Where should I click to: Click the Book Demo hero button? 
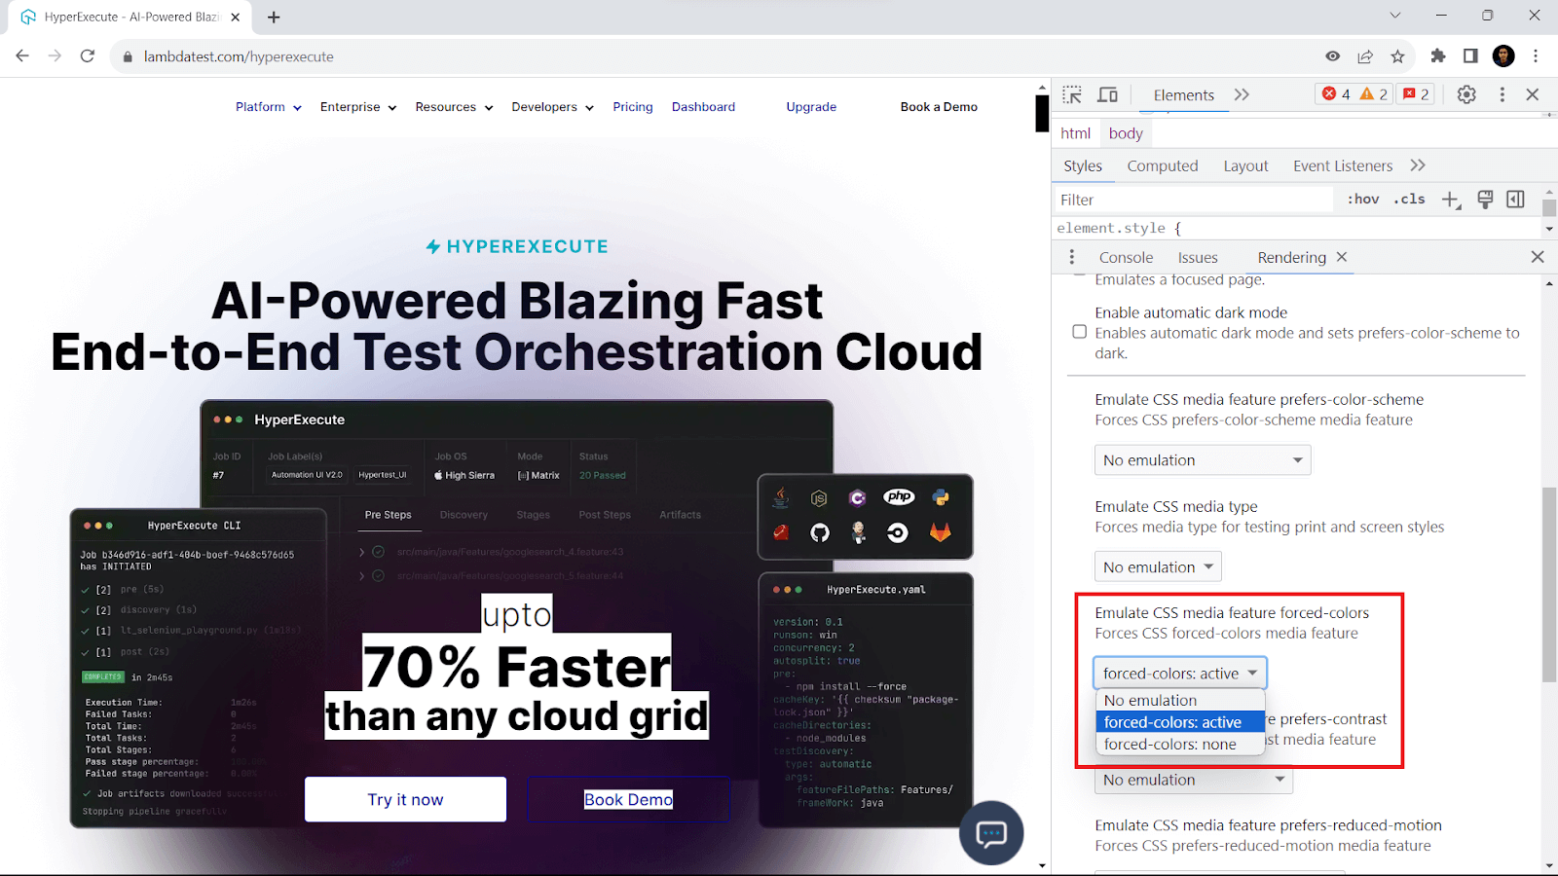(x=628, y=799)
